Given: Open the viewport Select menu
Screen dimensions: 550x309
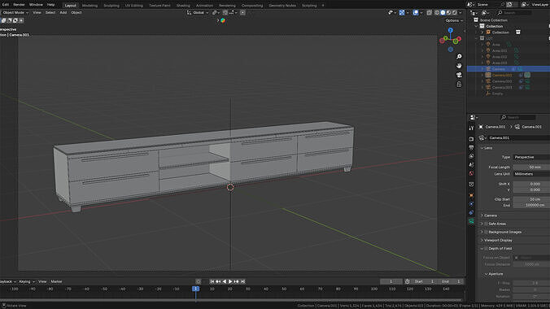Looking at the screenshot, I should [x=50, y=13].
